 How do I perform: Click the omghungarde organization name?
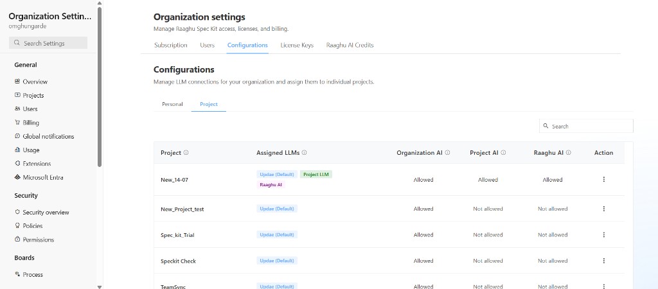coord(27,26)
